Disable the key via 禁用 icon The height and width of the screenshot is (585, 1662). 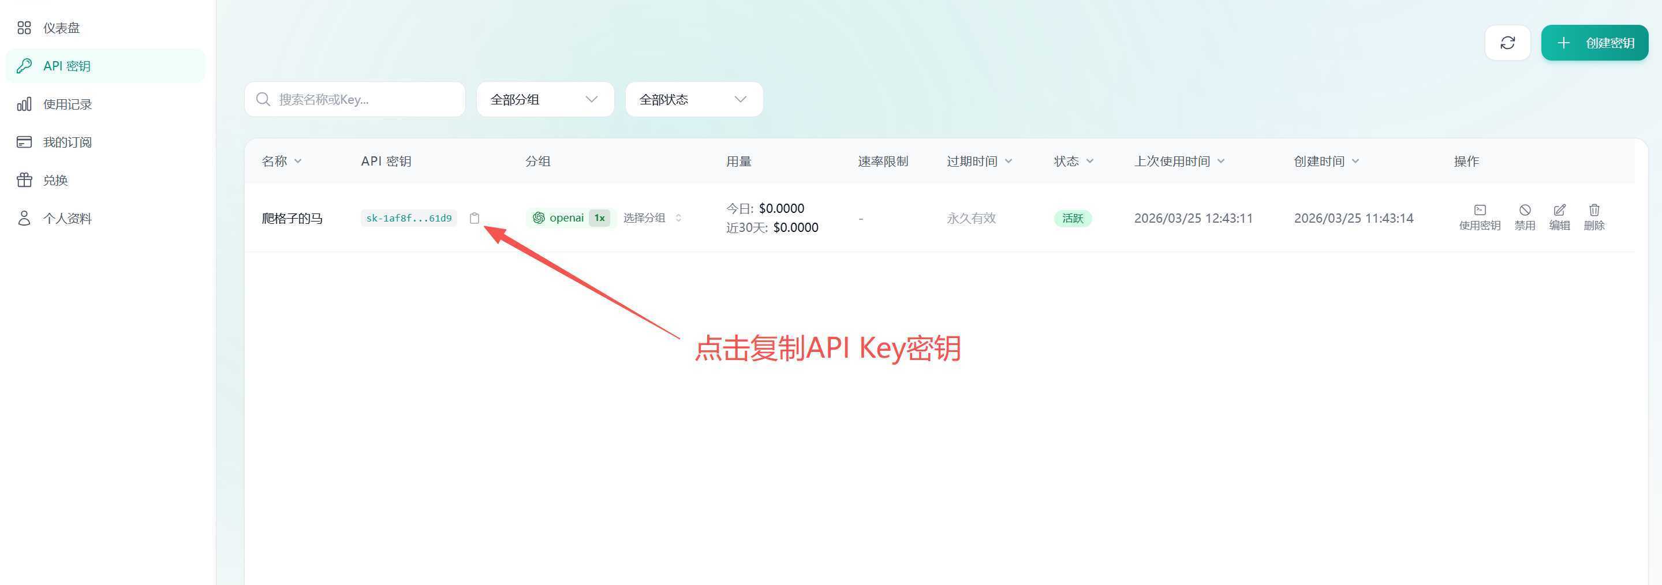click(1524, 216)
